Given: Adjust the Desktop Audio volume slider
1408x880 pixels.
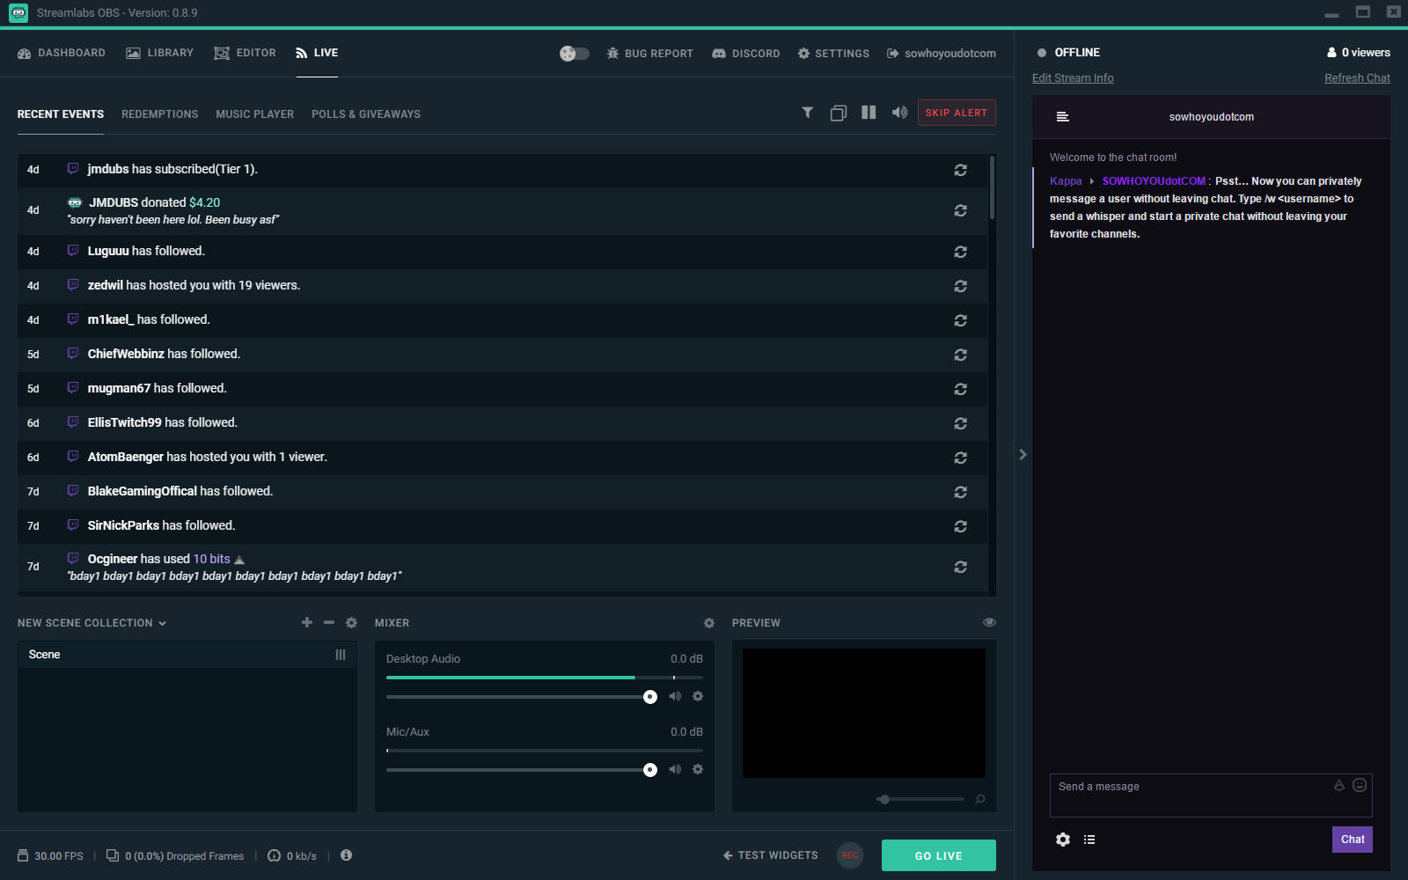Looking at the screenshot, I should tap(522, 697).
